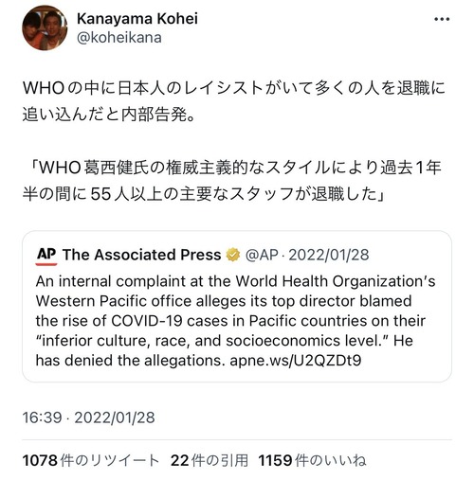Open the three-dot more options menu
Image resolution: width=474 pixels, height=480 pixels.
pyautogui.click(x=442, y=20)
